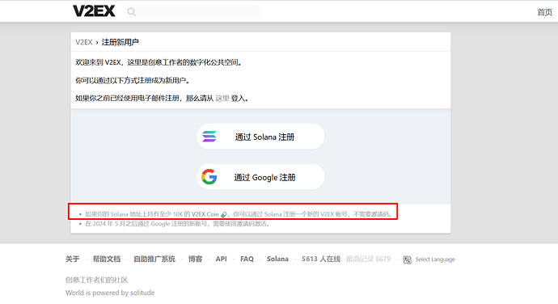Screen dimensions: 558x304
Task: Open 博客 footer link
Action: tap(196, 260)
